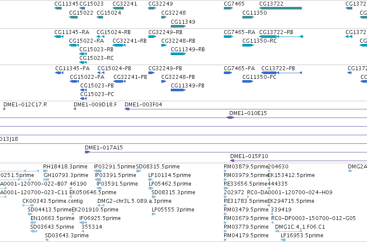The image size is (367, 242).
Task: Click the CG11349-RB transcript bar
Action: (x=179, y=54)
